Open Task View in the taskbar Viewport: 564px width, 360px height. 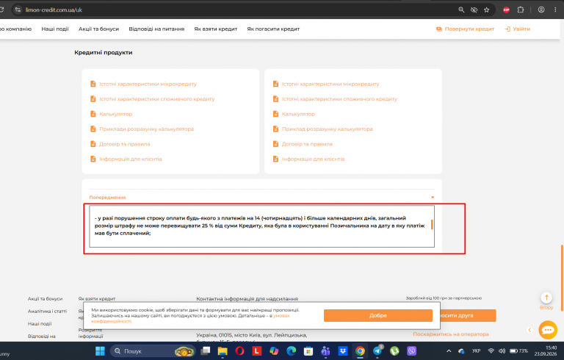click(x=206, y=351)
